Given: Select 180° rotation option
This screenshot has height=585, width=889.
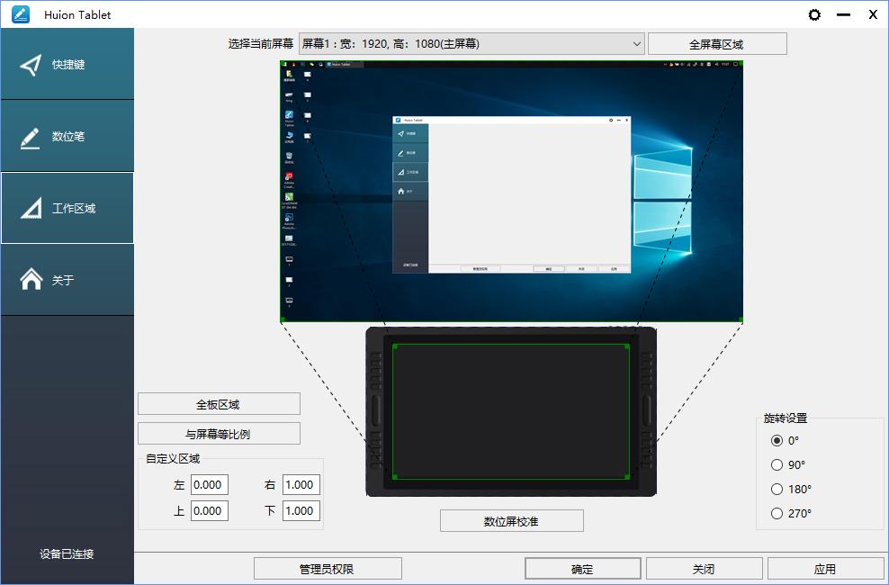Looking at the screenshot, I should pyautogui.click(x=776, y=490).
